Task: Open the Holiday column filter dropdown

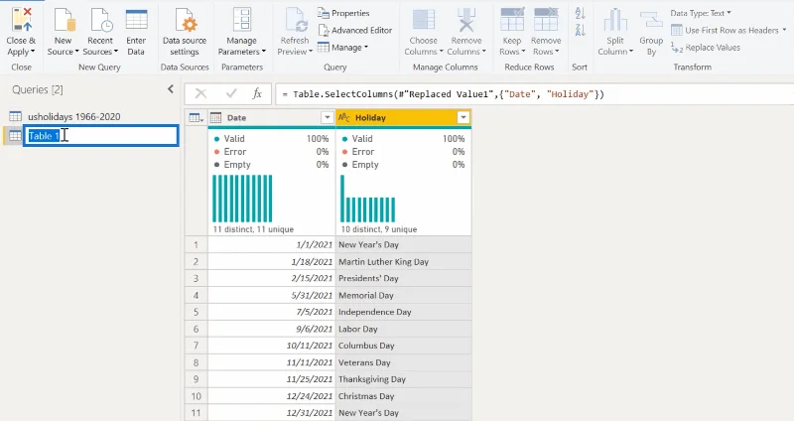Action: click(x=463, y=117)
